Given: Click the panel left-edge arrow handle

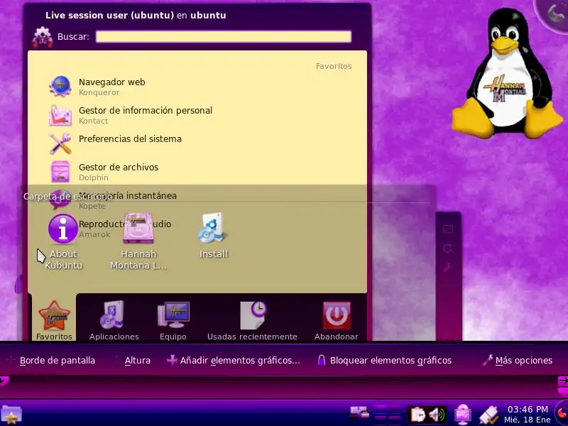Looking at the screenshot, I should click(4, 381).
